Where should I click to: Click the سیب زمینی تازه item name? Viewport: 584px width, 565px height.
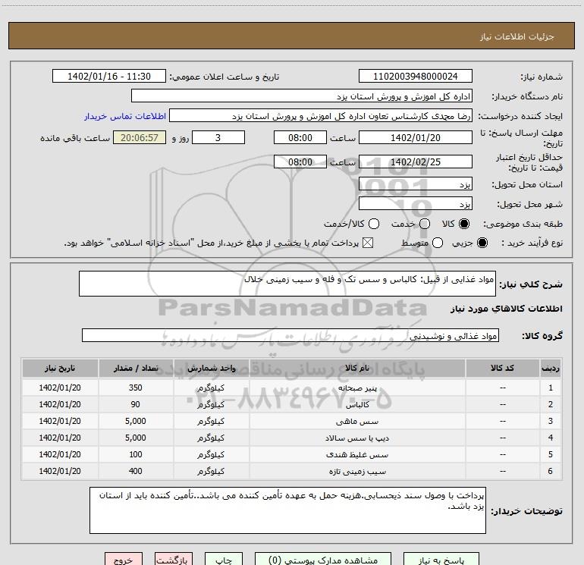(x=357, y=472)
